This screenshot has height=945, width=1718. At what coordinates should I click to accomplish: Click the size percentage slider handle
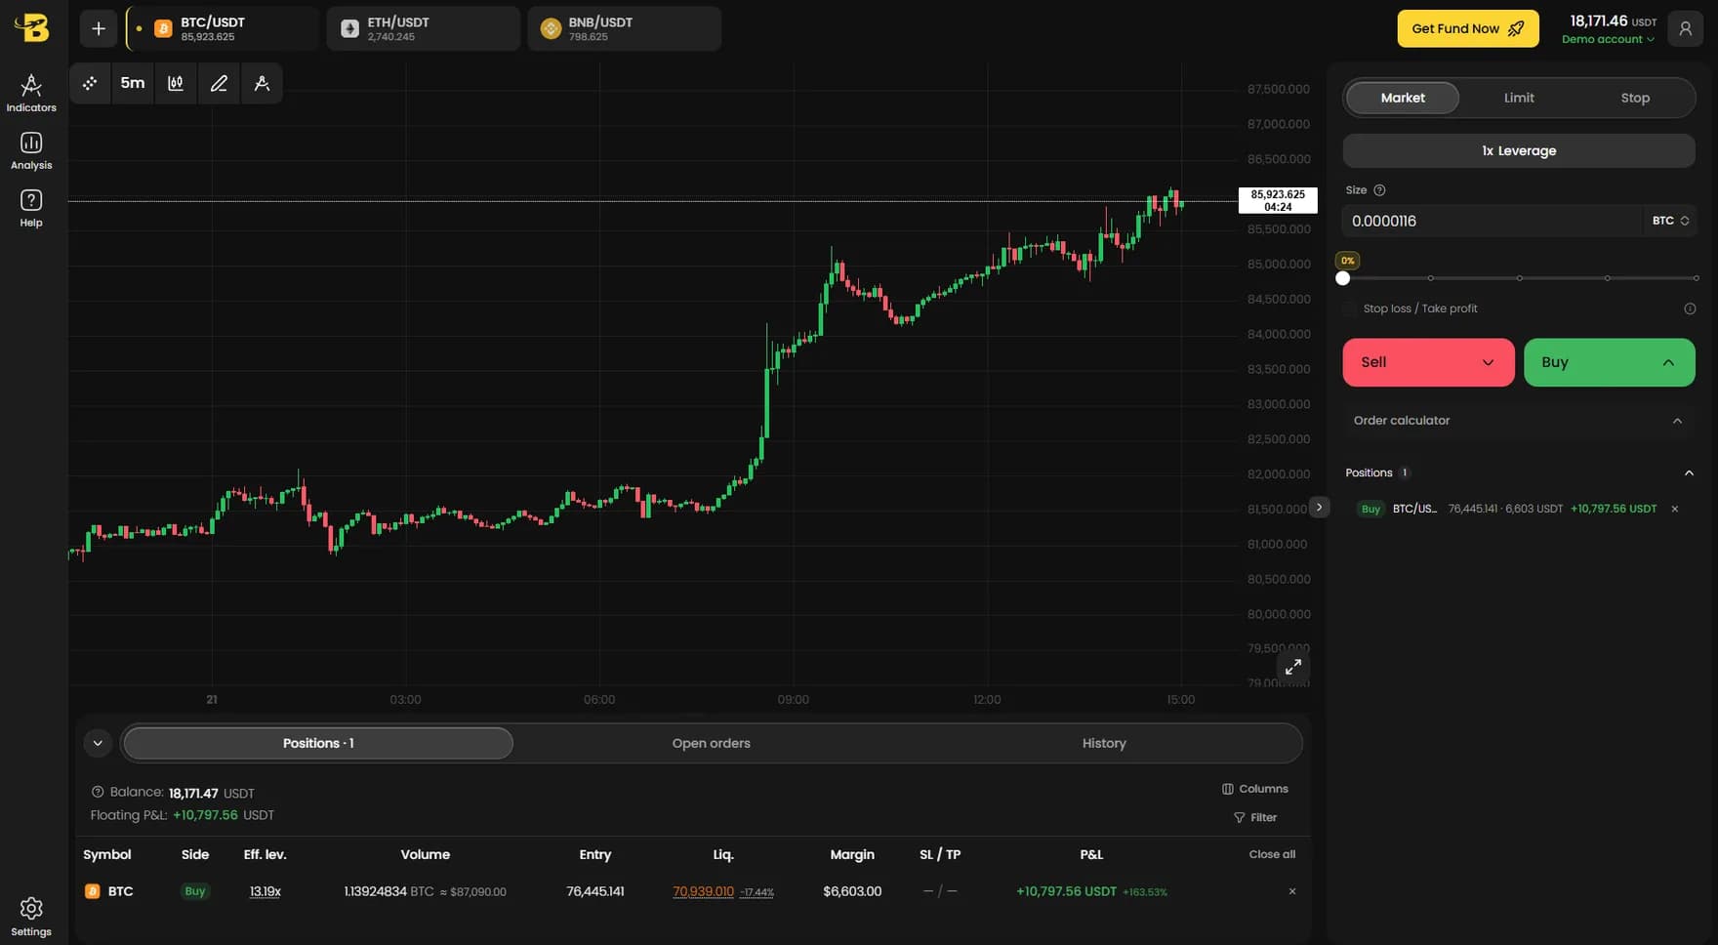[x=1343, y=278]
